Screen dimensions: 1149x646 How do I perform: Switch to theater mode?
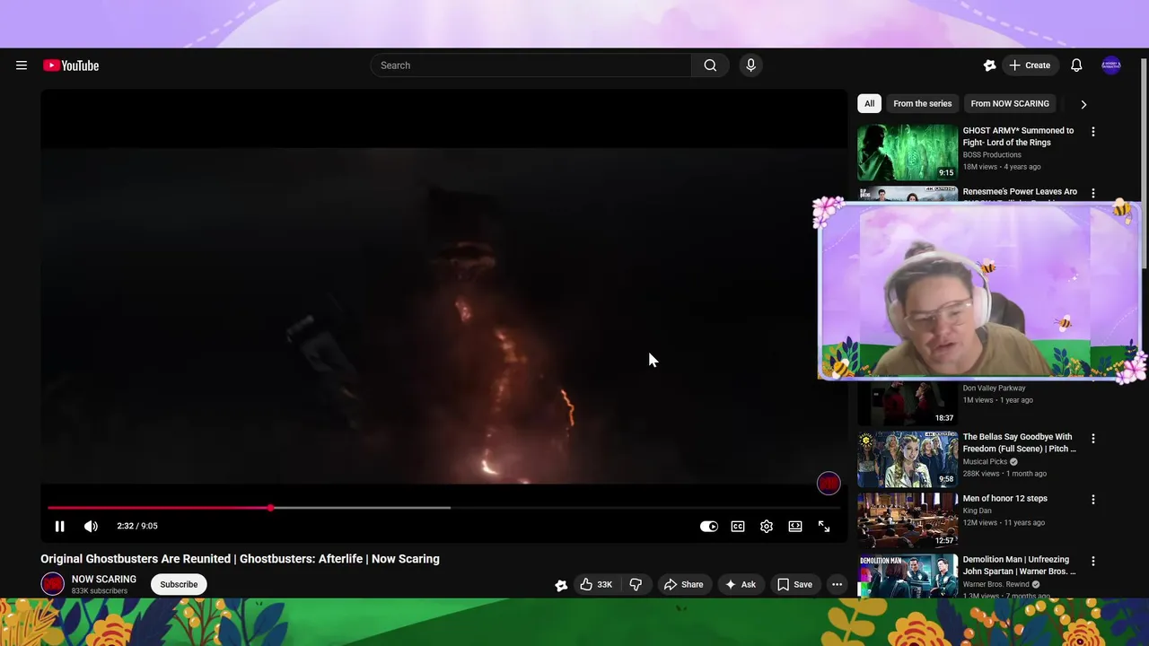point(795,527)
